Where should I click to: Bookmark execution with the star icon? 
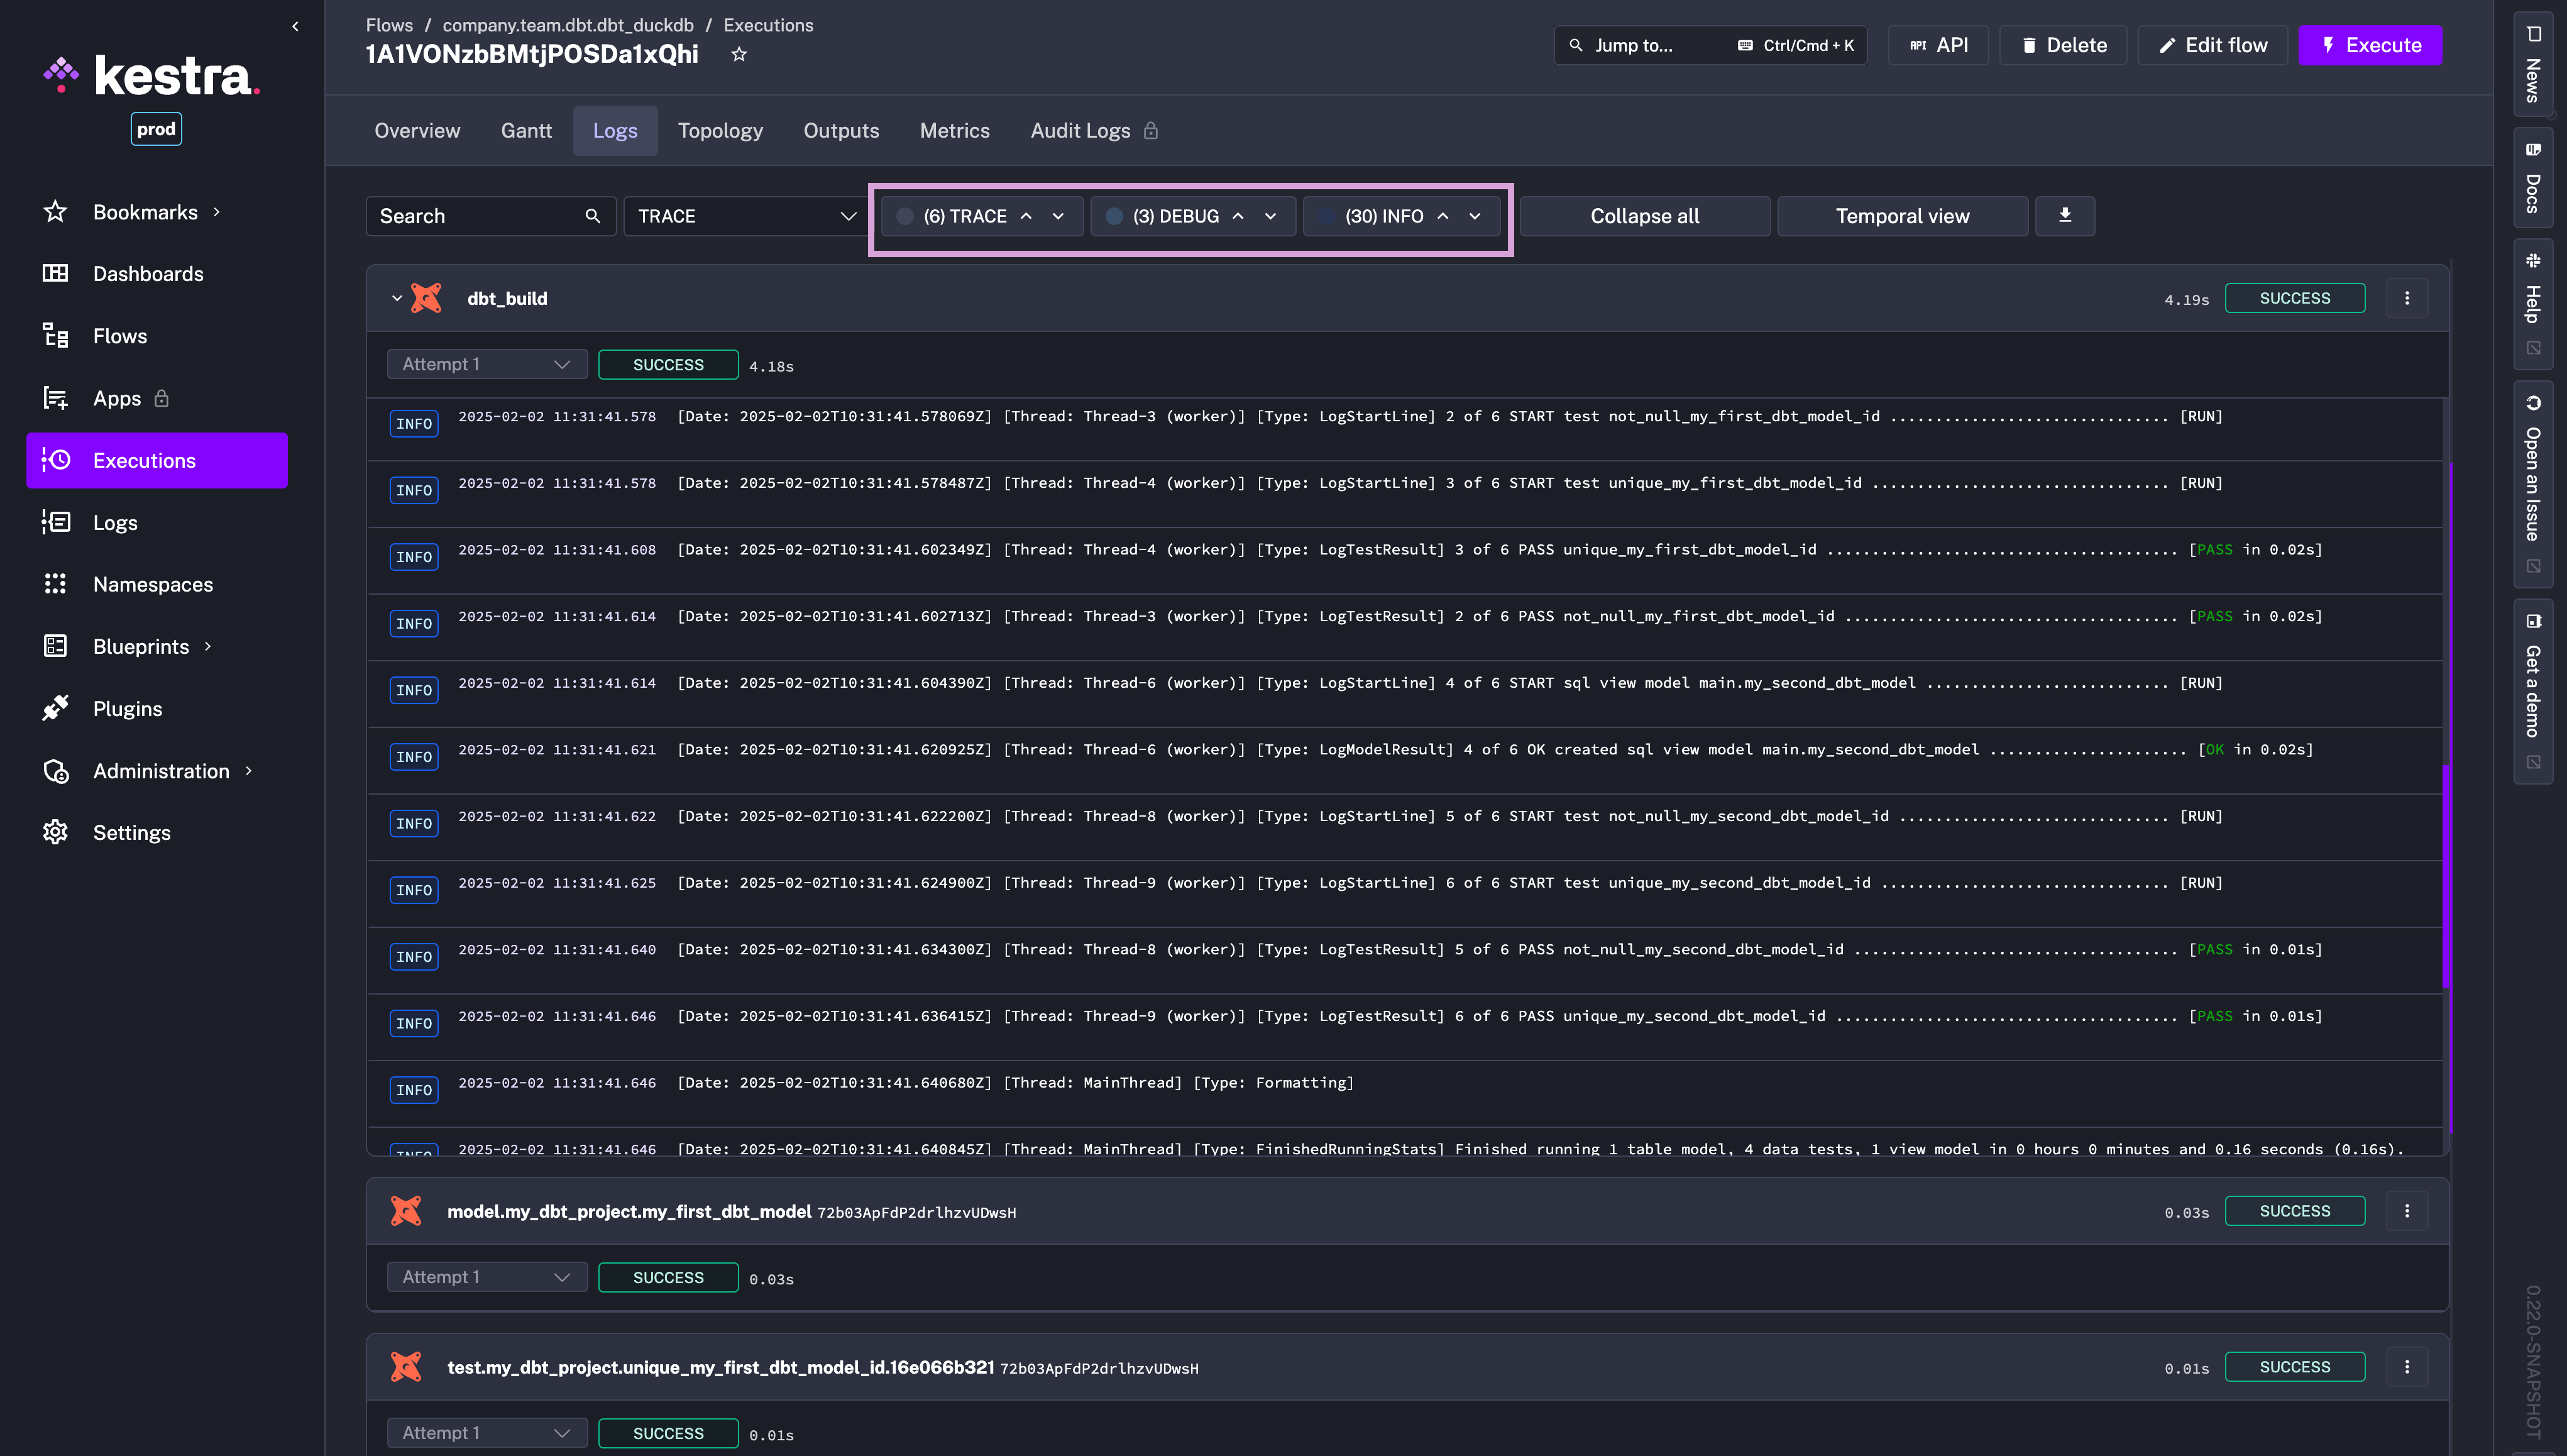coord(739,54)
